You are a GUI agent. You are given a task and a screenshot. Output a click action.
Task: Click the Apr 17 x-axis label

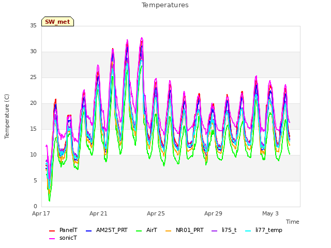coord(41,213)
